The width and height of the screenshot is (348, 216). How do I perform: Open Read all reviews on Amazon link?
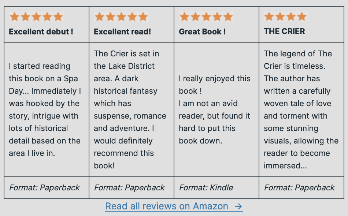click(167, 206)
